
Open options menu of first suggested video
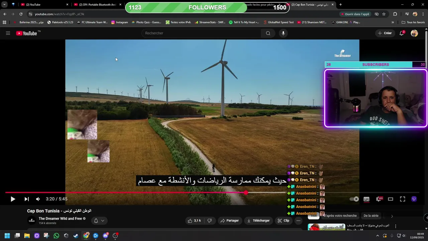pyautogui.click(x=396, y=226)
